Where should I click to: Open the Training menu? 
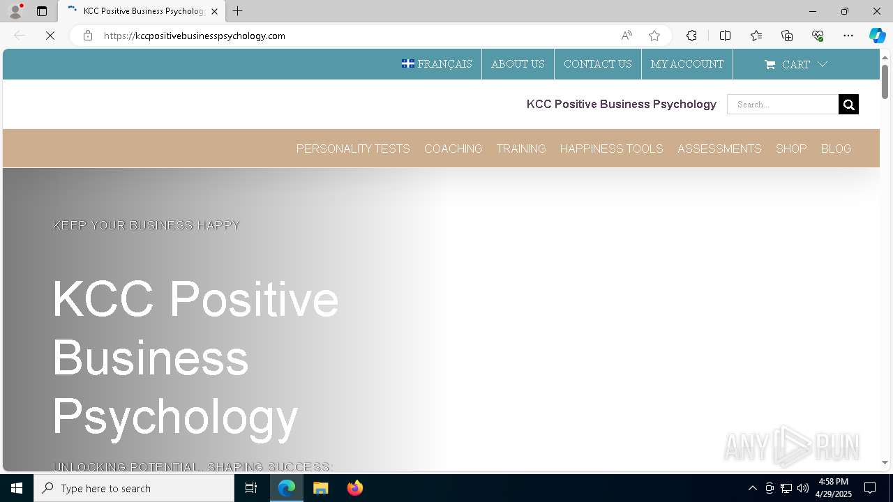521,149
